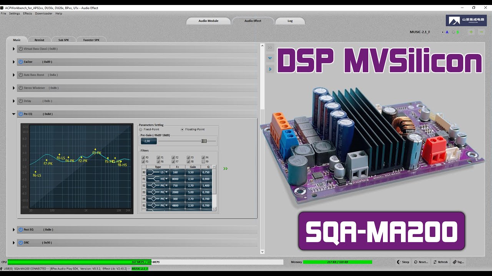Toggle filter f5 checkbox
This screenshot has height=276, width=492.
(x=143, y=162)
